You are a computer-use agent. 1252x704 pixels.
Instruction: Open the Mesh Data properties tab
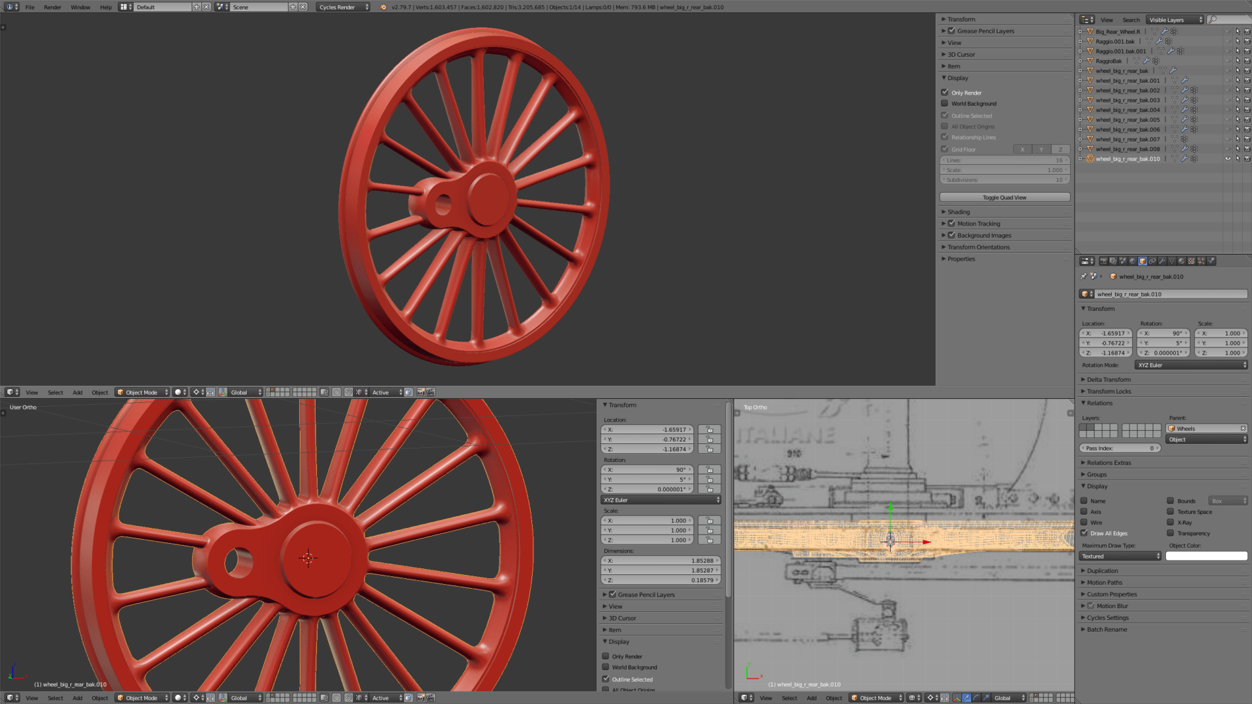click(x=1172, y=261)
